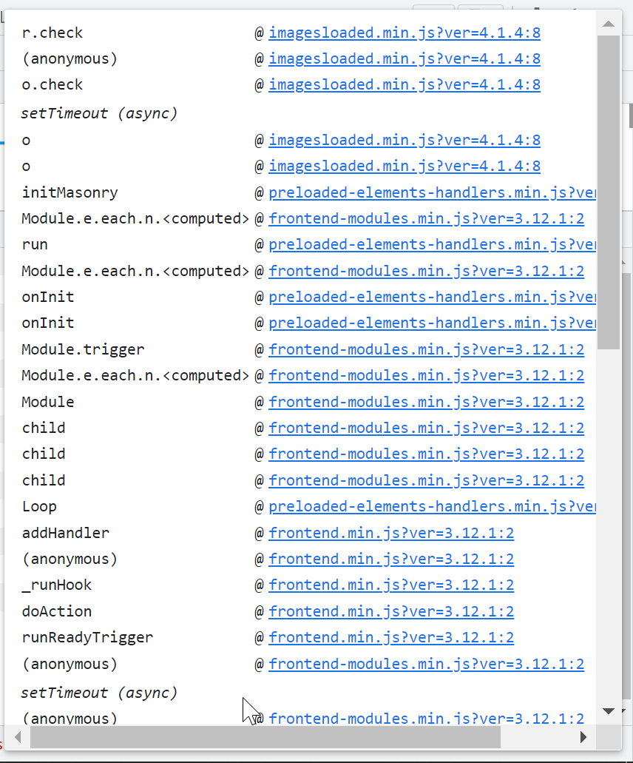Open r.check imagesloaded.min.js source link

tap(404, 33)
